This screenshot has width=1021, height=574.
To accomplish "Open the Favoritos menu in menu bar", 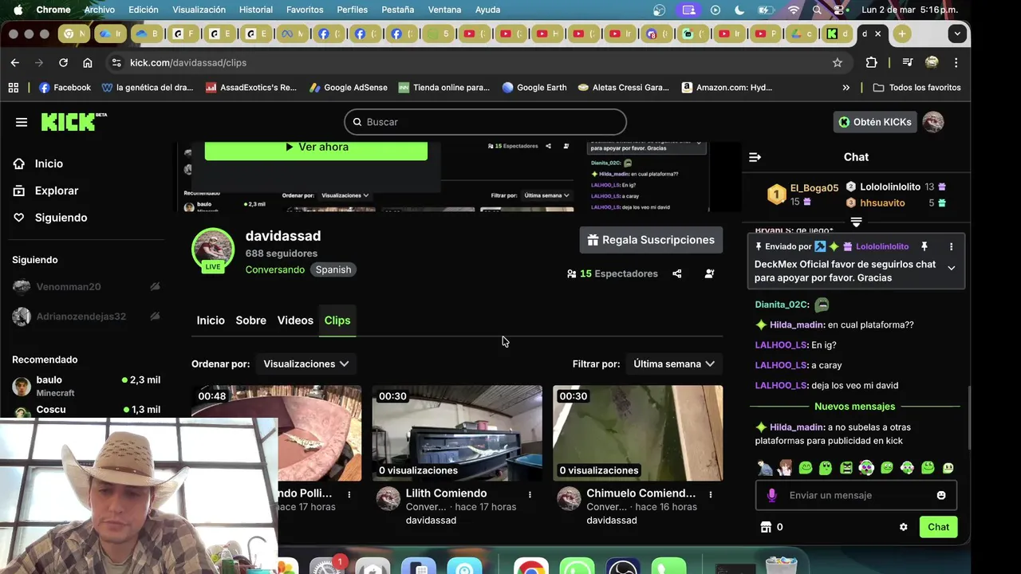I will [x=305, y=10].
